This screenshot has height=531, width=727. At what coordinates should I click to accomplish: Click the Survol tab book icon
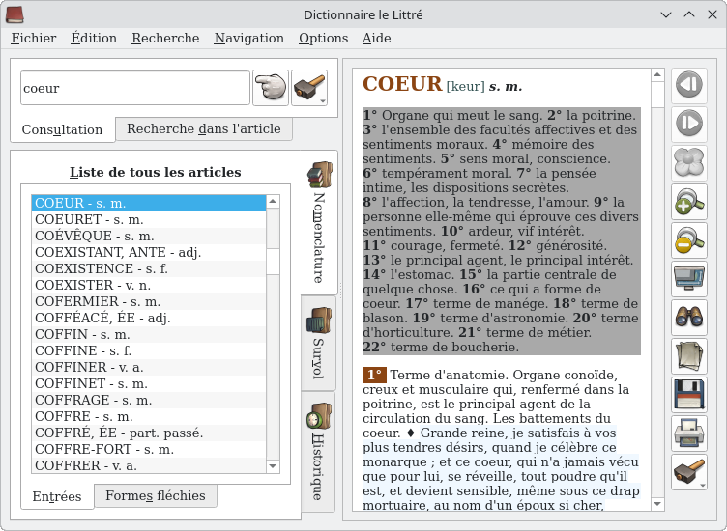click(319, 321)
